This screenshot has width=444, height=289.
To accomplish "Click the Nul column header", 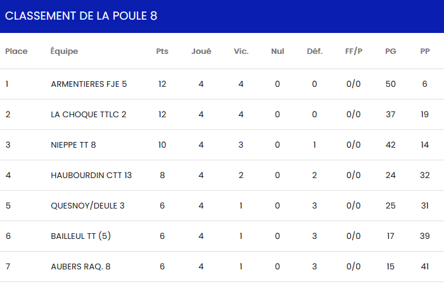I will tap(277, 51).
